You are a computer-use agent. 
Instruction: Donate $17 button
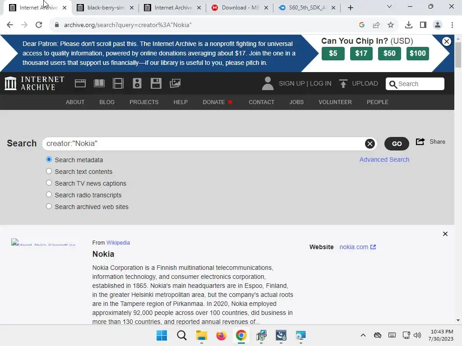(361, 54)
